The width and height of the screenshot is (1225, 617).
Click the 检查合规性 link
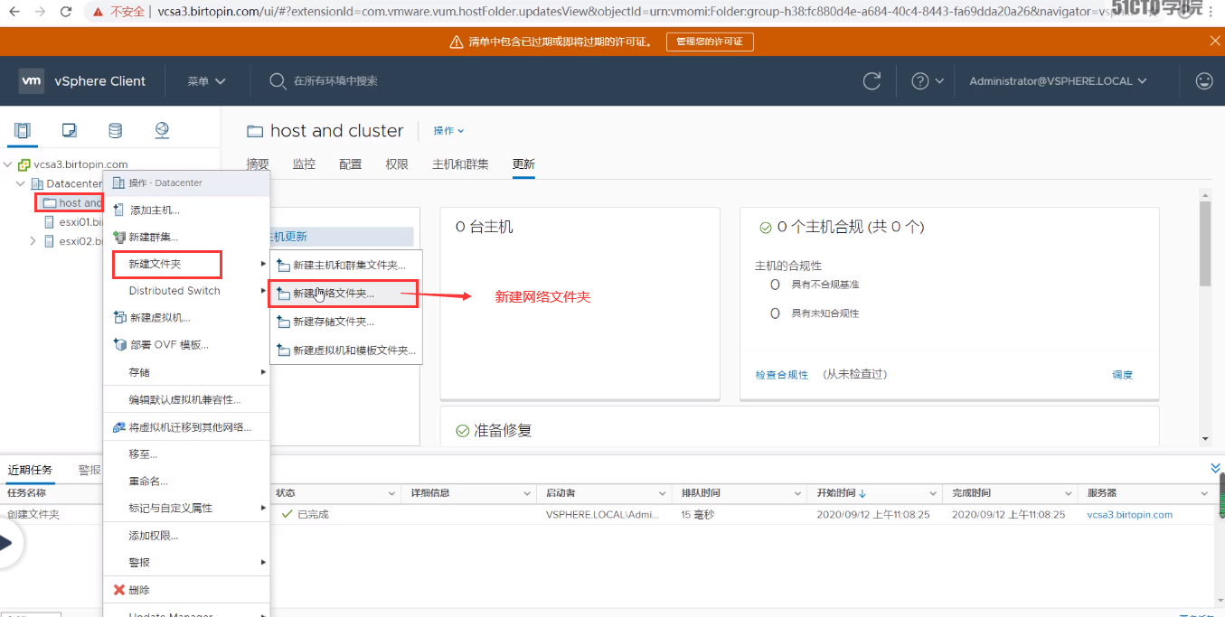point(782,374)
